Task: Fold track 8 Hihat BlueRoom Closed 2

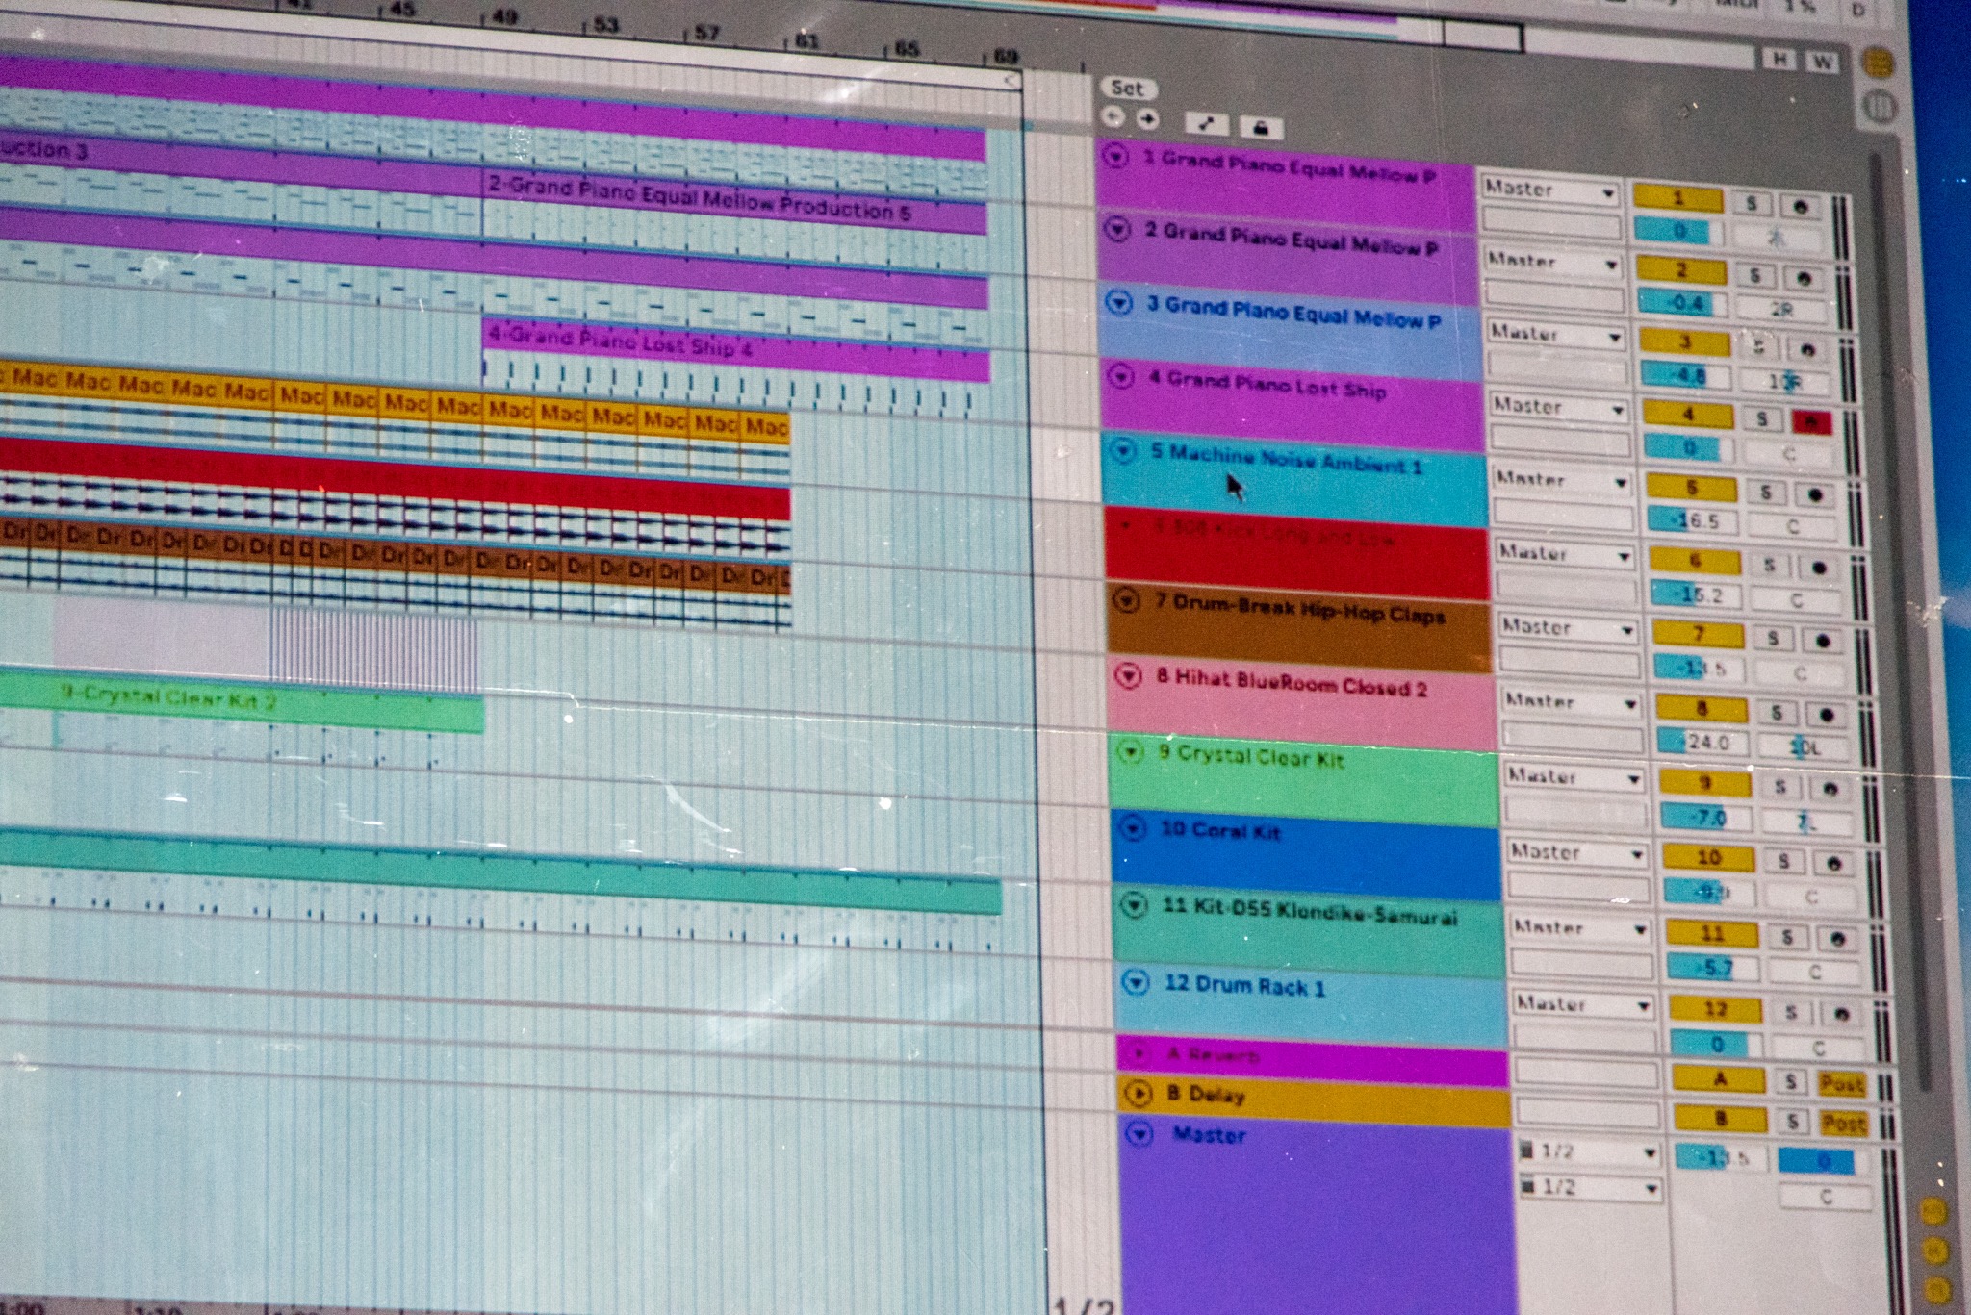Action: click(x=1128, y=676)
